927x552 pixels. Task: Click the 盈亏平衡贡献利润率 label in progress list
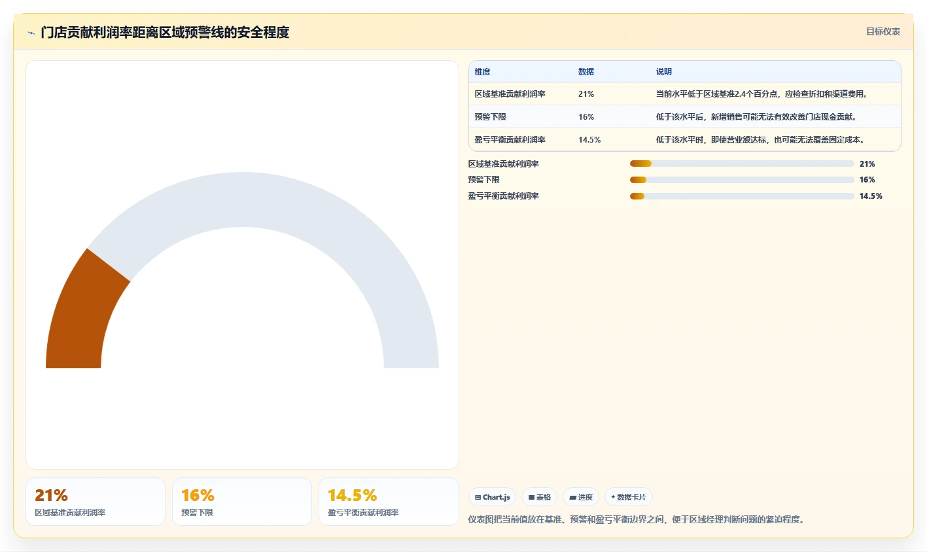click(504, 196)
